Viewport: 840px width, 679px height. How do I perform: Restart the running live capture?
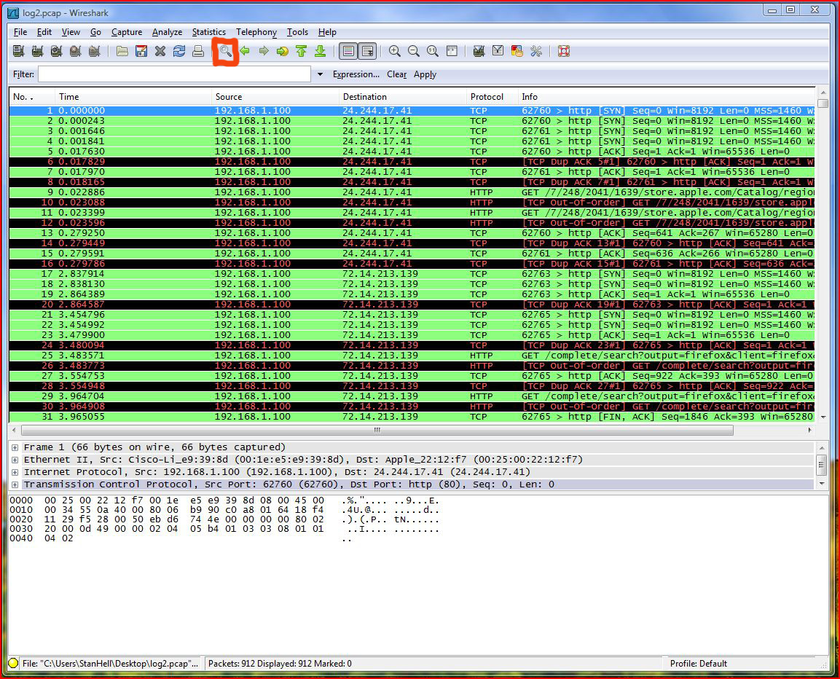(94, 52)
